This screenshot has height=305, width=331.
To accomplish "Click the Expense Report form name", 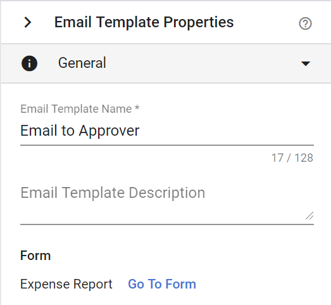I will tap(66, 284).
